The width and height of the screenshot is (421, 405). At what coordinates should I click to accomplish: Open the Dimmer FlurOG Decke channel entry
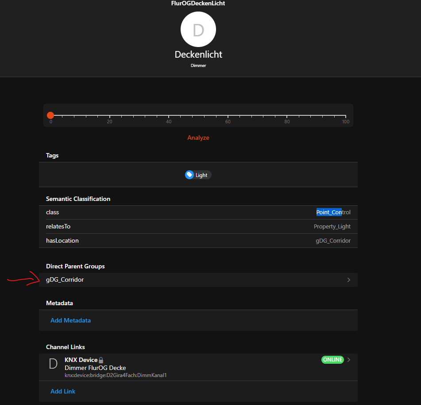point(95,368)
